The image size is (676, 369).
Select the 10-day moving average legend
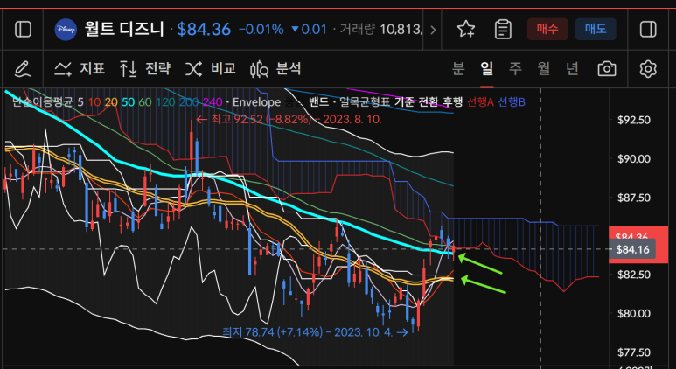pyautogui.click(x=94, y=102)
